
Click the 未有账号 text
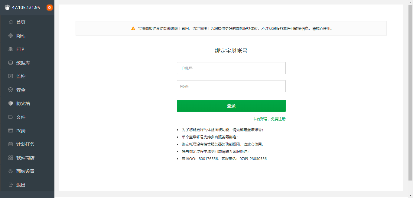[260, 119]
